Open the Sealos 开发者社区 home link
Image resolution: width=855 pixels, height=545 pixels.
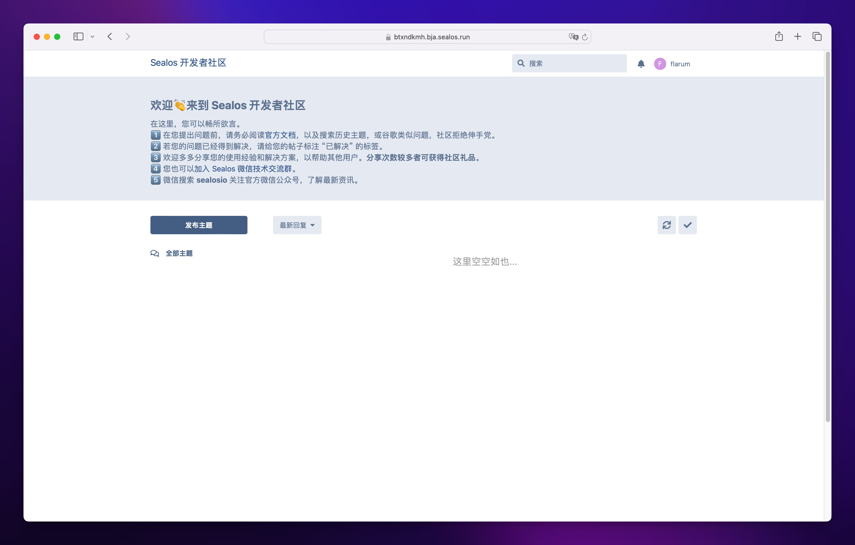[188, 63]
